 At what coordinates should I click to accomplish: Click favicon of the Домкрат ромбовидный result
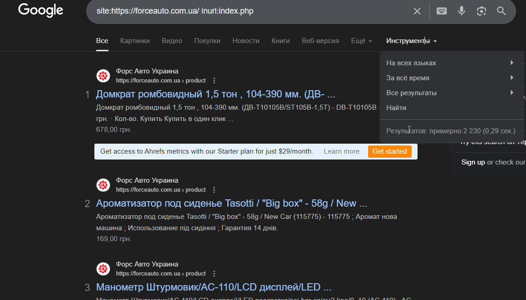[x=103, y=76]
